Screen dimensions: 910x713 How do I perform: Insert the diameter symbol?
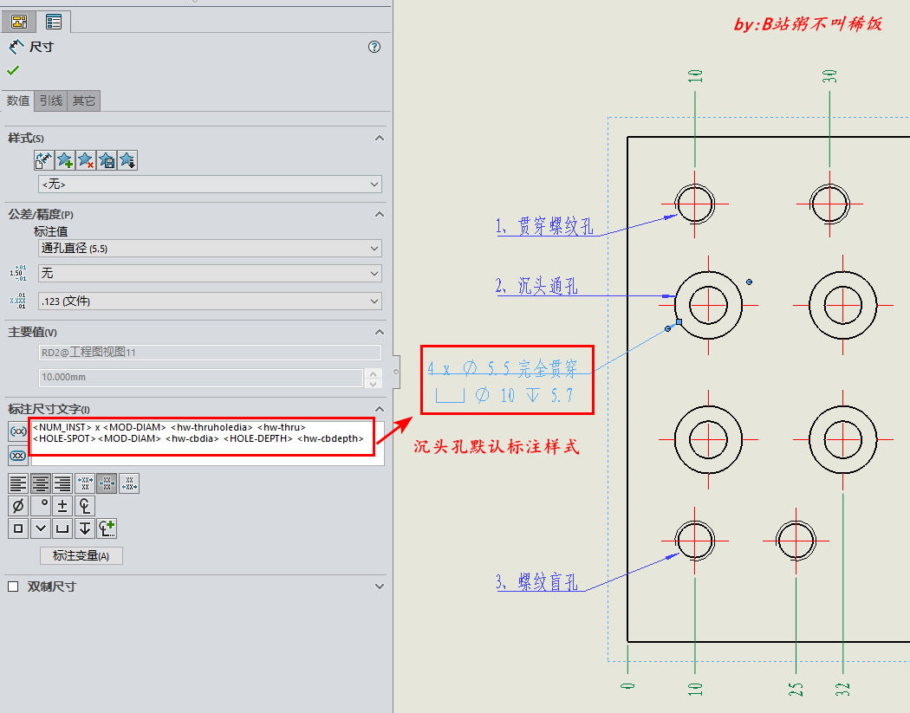pyautogui.click(x=18, y=506)
